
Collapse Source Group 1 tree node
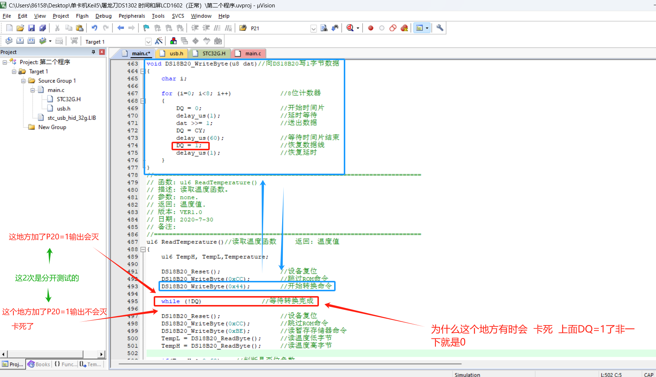(x=23, y=81)
